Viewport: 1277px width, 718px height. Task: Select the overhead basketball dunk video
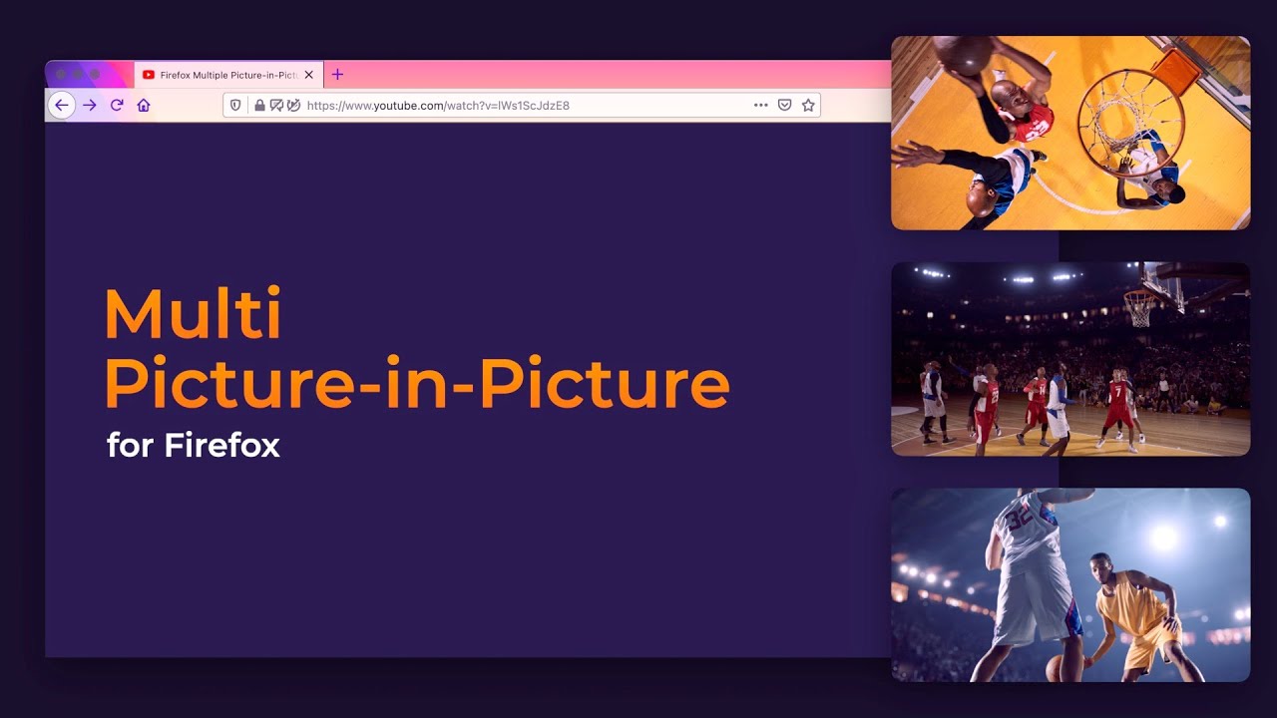[1070, 133]
